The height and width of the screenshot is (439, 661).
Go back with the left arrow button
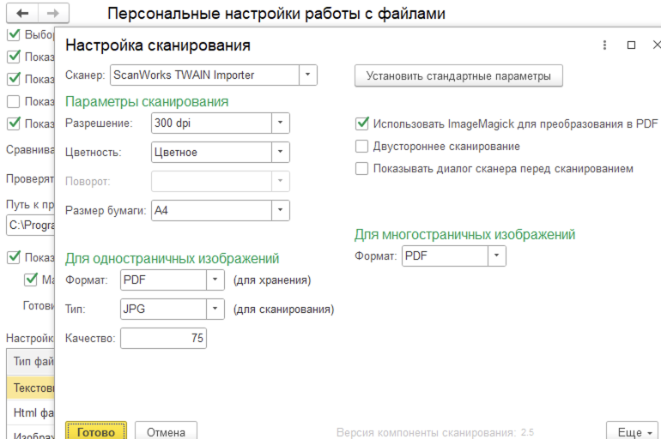[22, 14]
